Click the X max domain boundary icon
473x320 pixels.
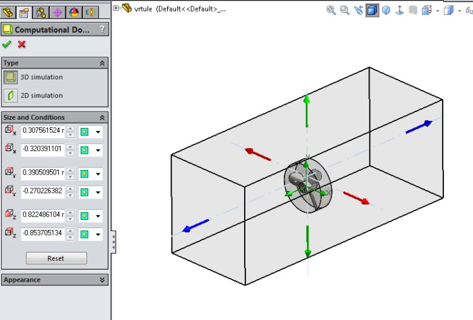(10, 130)
